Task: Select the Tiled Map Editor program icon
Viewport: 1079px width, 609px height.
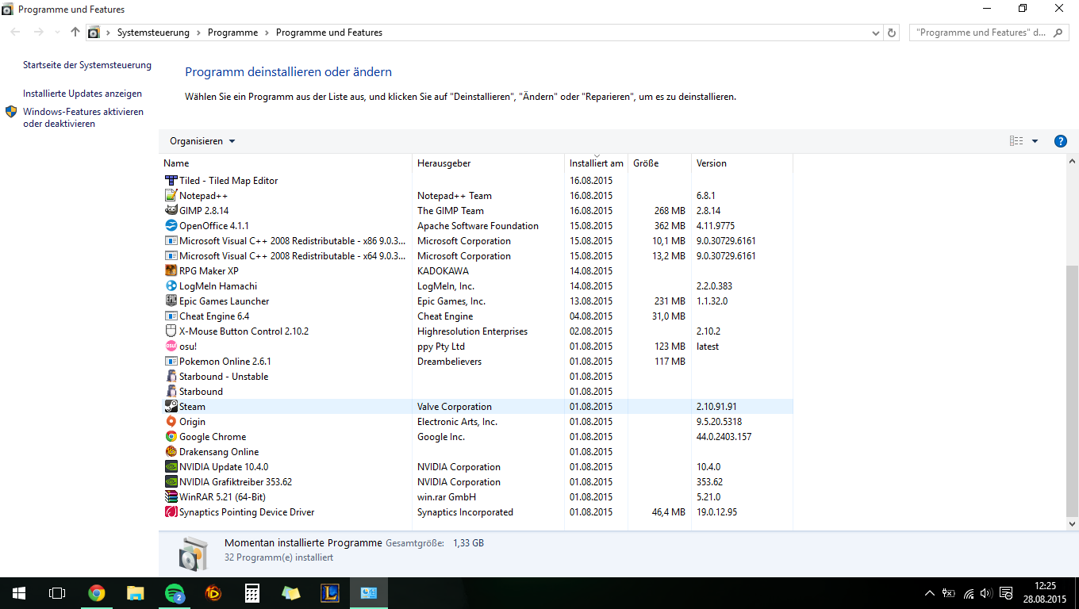Action: tap(171, 181)
